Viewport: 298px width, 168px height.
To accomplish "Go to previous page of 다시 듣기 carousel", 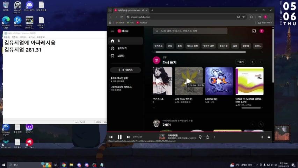I will pyautogui.click(x=253, y=62).
